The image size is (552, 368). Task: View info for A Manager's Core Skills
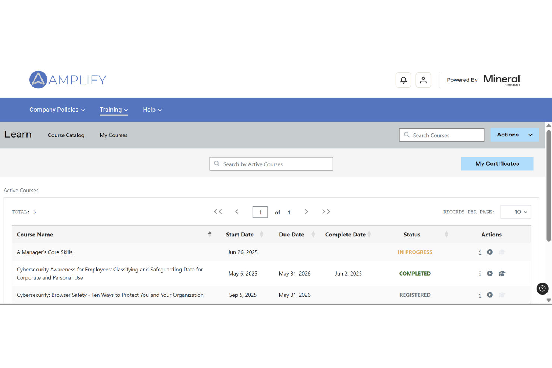coord(480,252)
